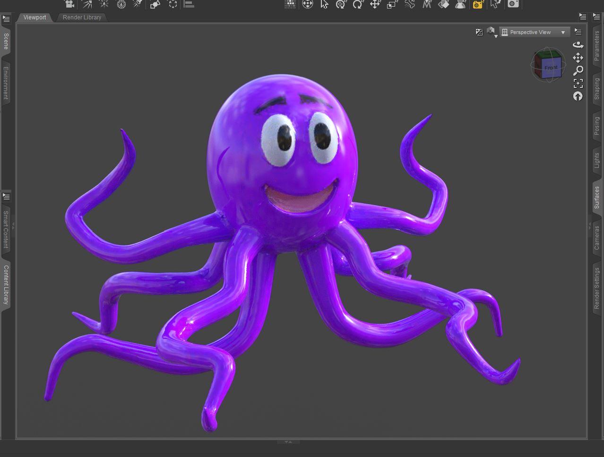Activate the Scale tool
The width and height of the screenshot is (604, 457).
392,4
